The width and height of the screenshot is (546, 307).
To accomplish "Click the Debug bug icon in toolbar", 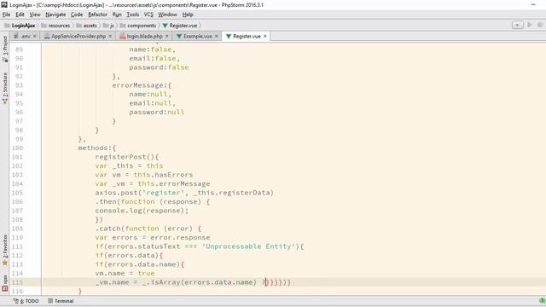I will pos(540,25).
